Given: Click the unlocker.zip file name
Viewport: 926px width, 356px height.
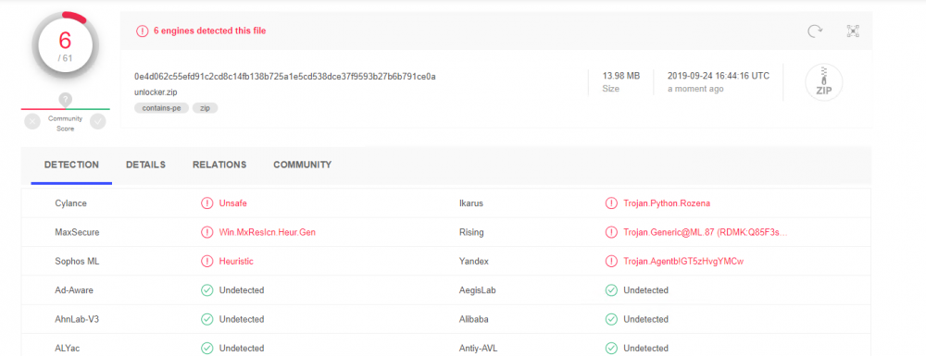Looking at the screenshot, I should tap(156, 92).
